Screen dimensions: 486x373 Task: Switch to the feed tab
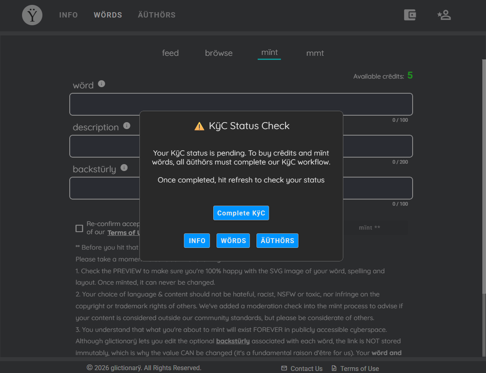[170, 53]
